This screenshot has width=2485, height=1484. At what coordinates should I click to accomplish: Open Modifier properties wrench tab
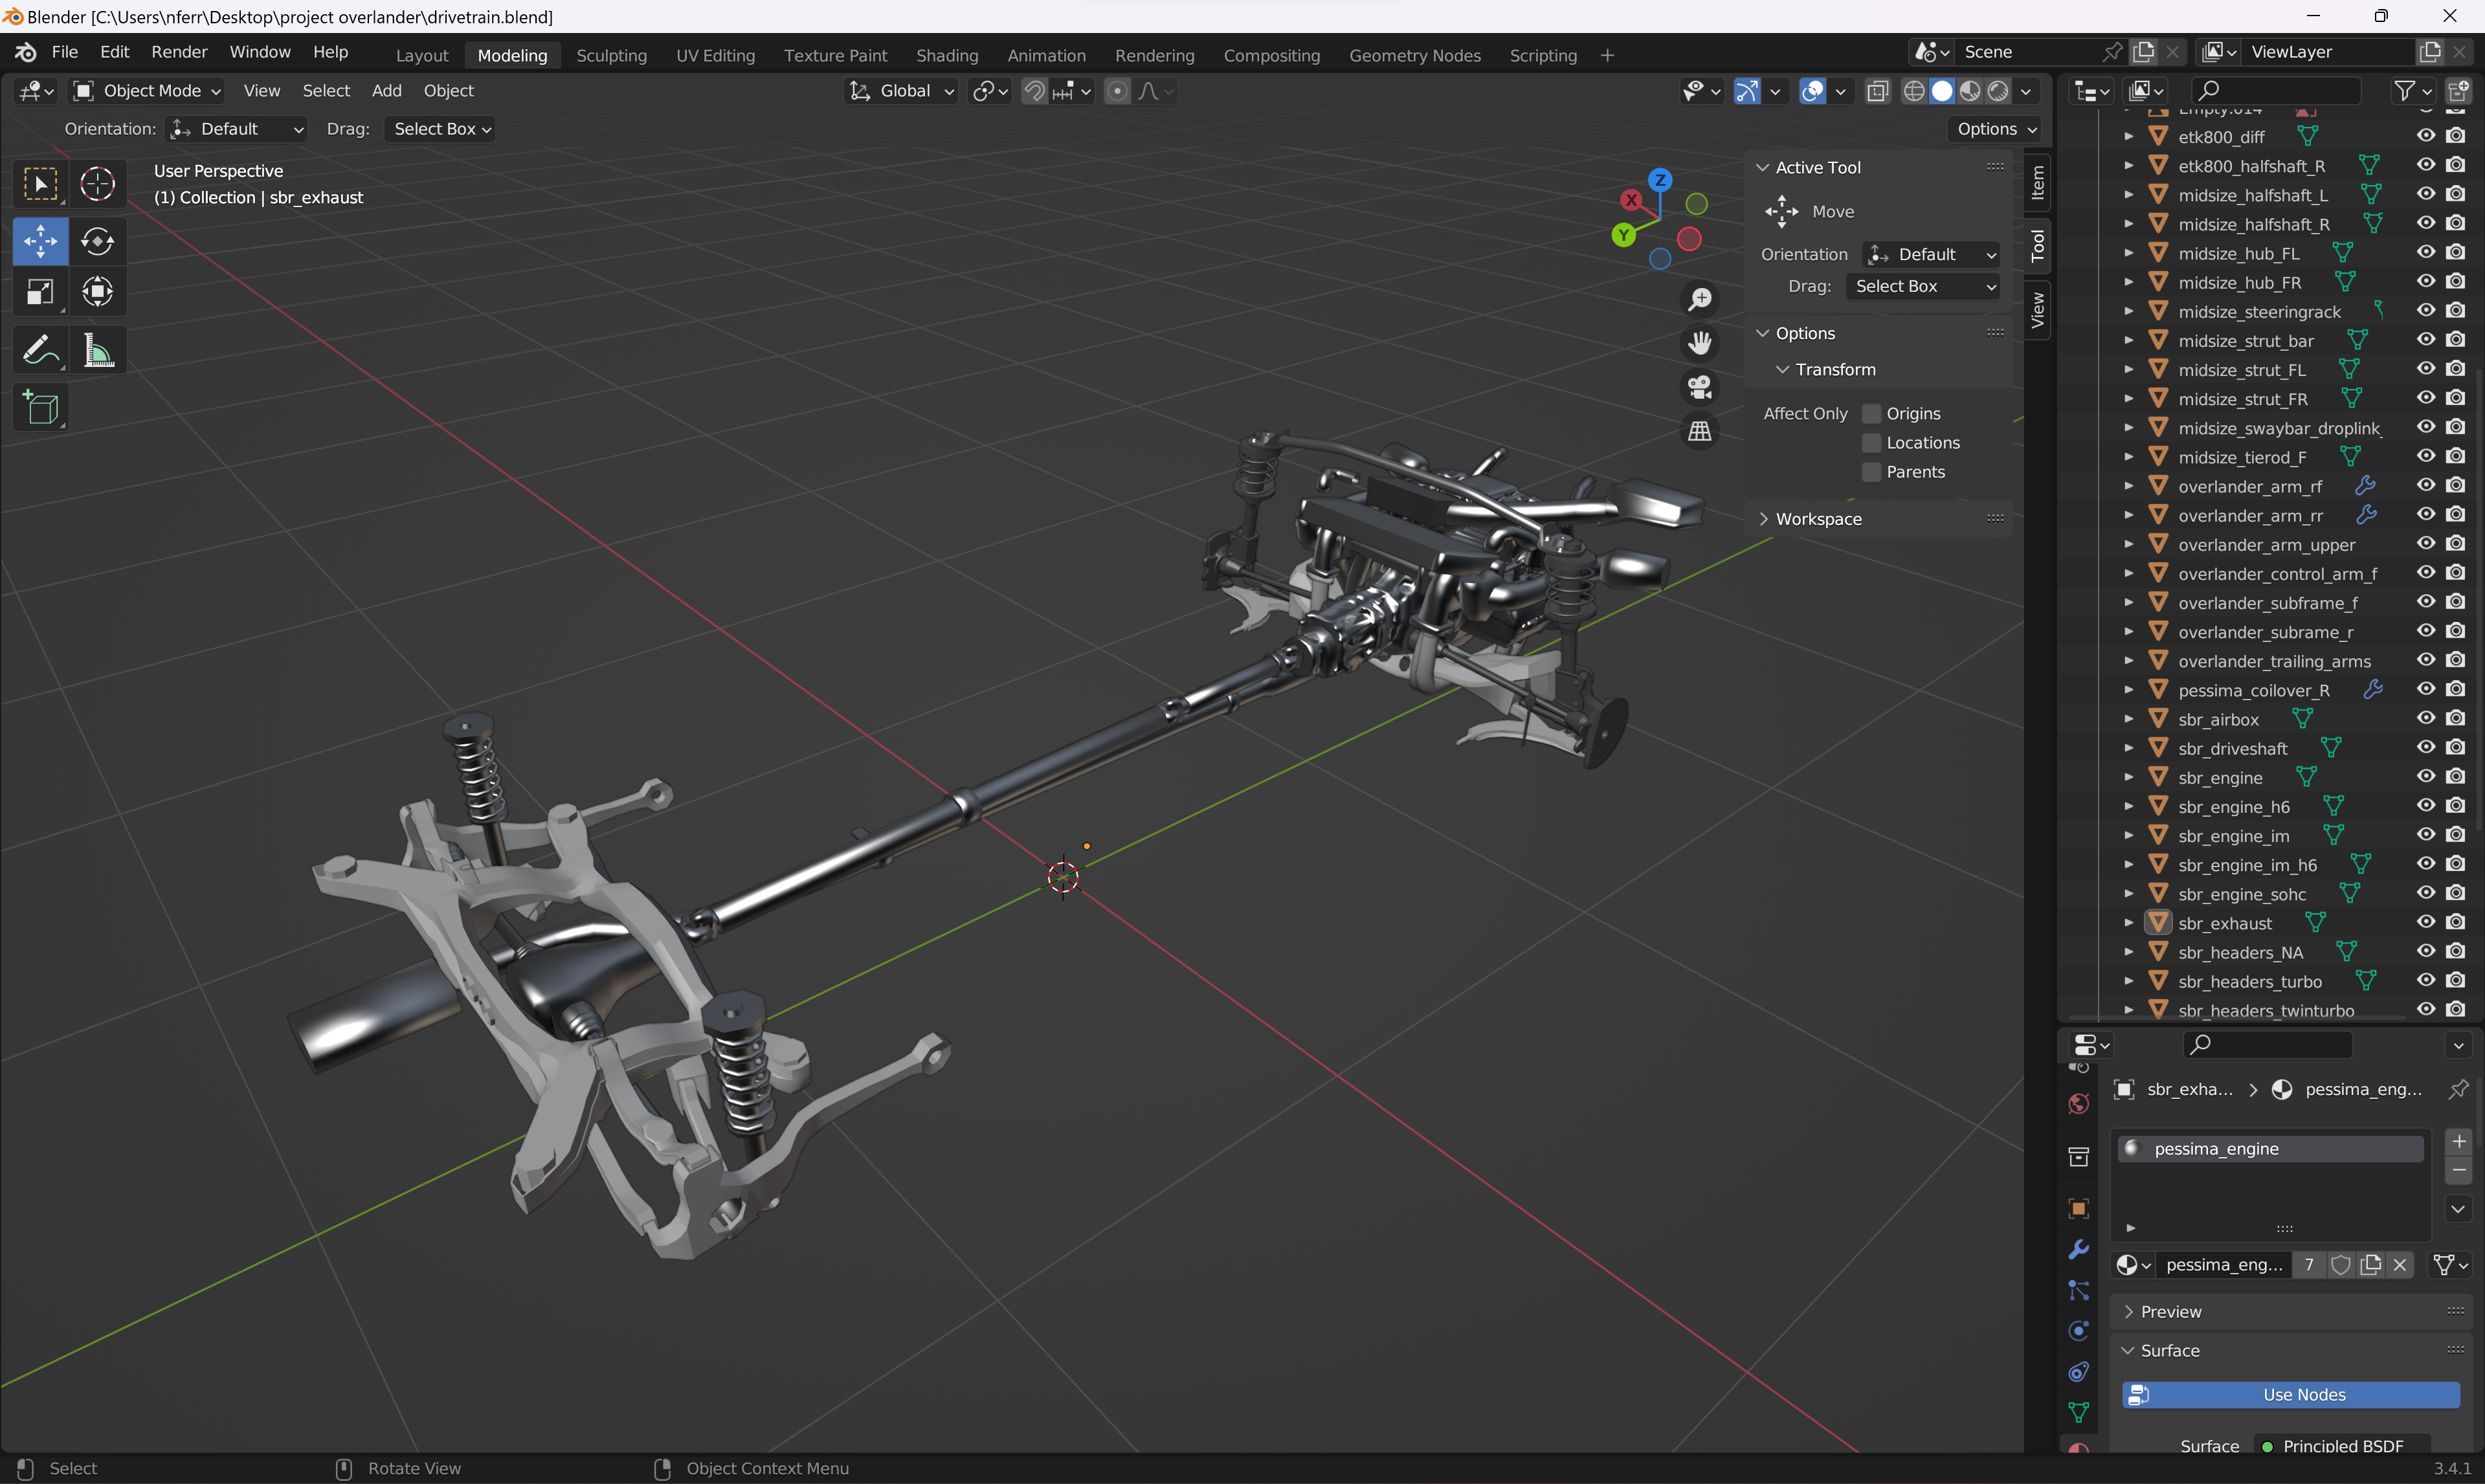pos(2079,1249)
